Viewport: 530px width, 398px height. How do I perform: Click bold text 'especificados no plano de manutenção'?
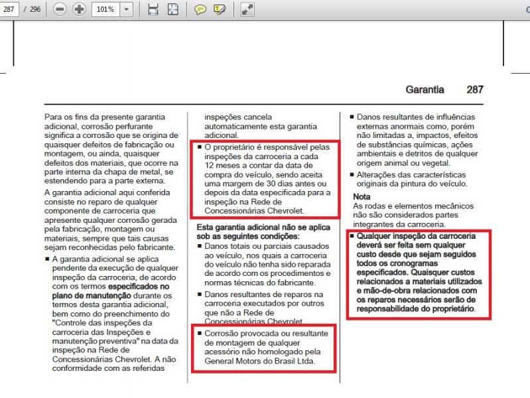111,291
